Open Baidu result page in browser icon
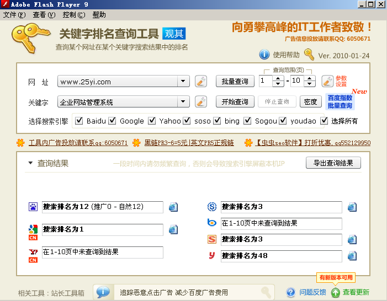387x301 pixels. (x=173, y=207)
